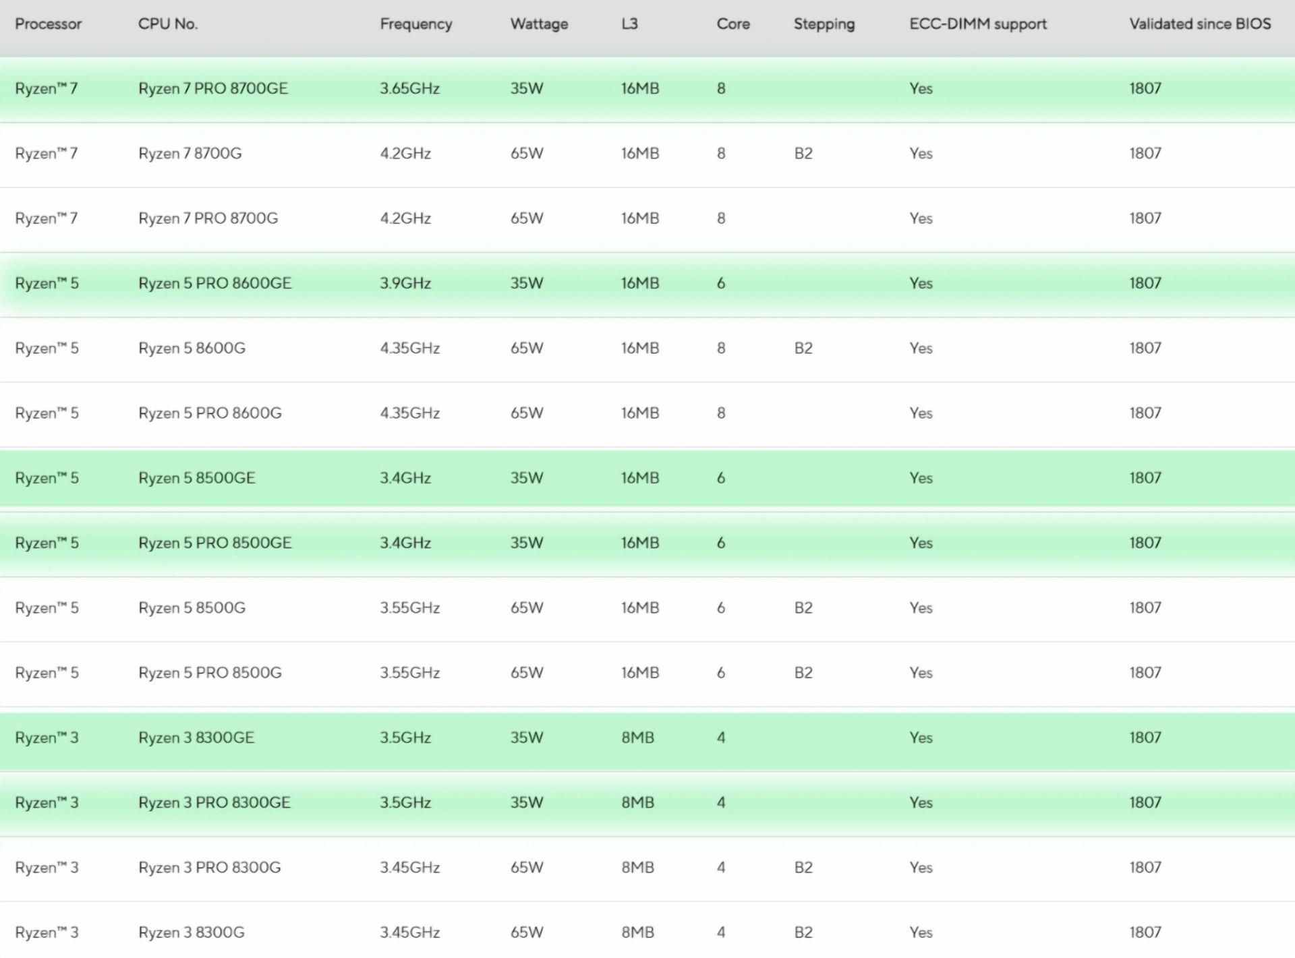Viewport: 1295px width, 958px height.
Task: Click 3.55GHz in the Ryzen 5 8500G row
Action: click(409, 608)
